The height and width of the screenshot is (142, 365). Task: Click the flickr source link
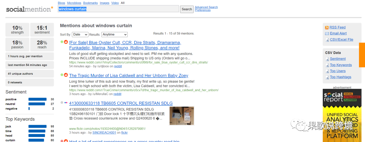tap(124, 133)
